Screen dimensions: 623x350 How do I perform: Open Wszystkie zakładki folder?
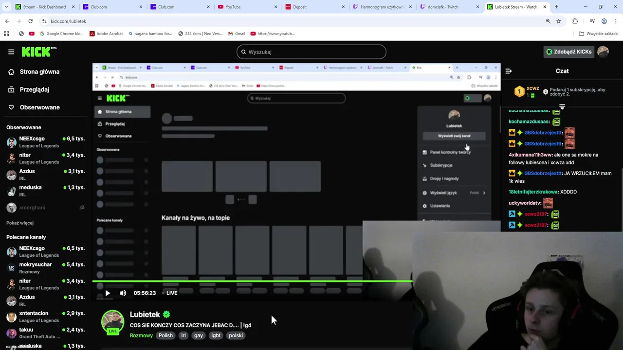(x=599, y=34)
